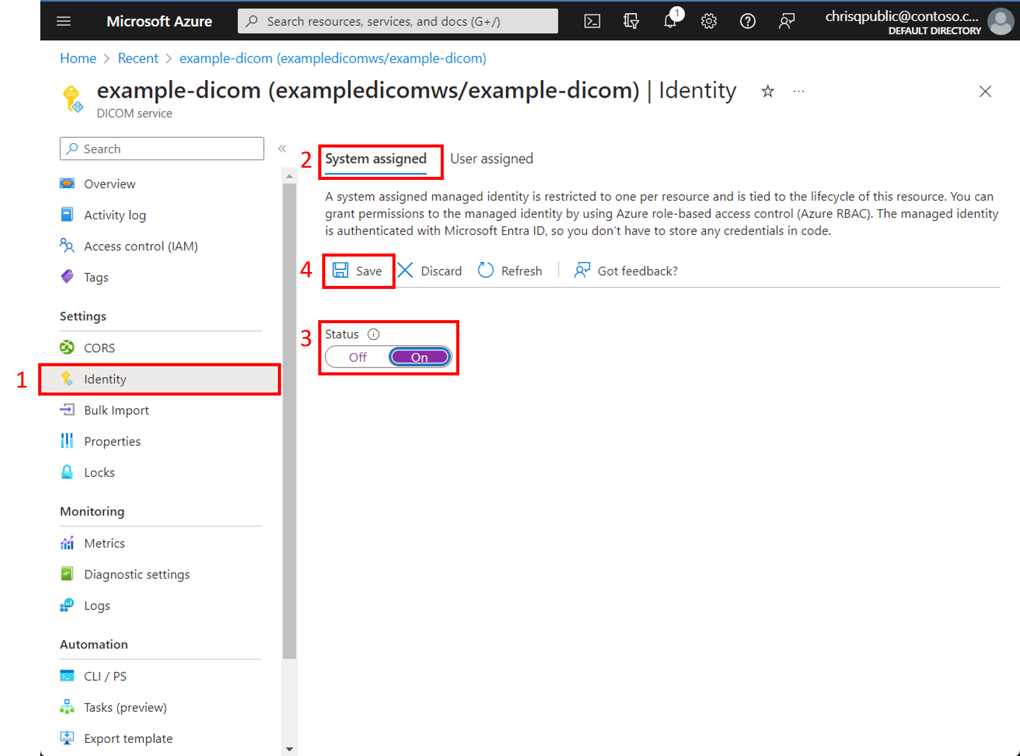Image resolution: width=1020 pixels, height=756 pixels.
Task: Switch Status toggle to Off
Action: point(358,357)
